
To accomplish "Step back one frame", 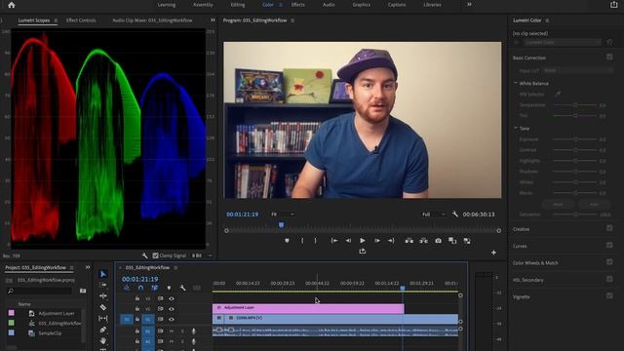I will 348,241.
